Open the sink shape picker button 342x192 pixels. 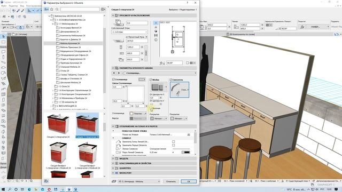[x=158, y=87]
